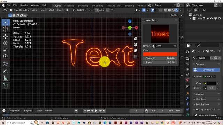Adjust the Strength 20.000 slider
The width and height of the screenshot is (223, 125).
tap(160, 58)
